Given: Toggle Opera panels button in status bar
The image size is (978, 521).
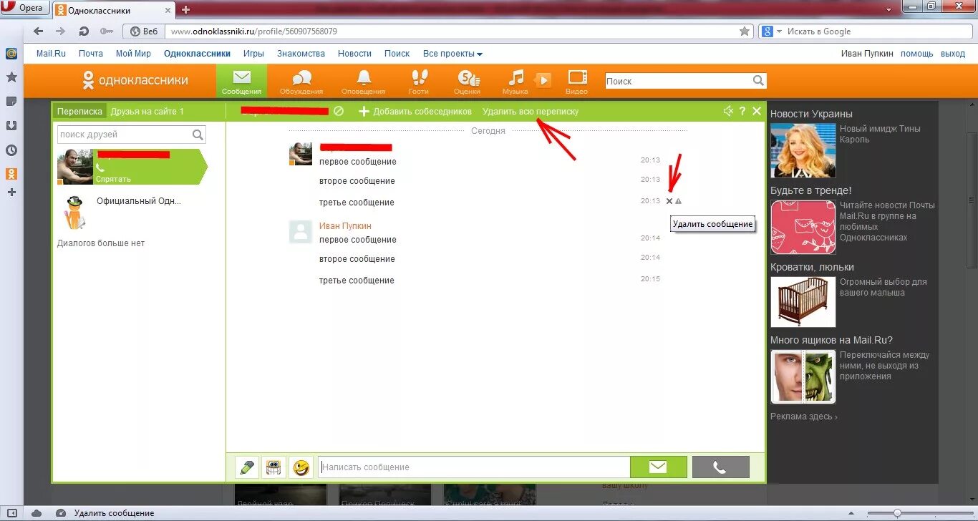Looking at the screenshot, I should point(12,513).
